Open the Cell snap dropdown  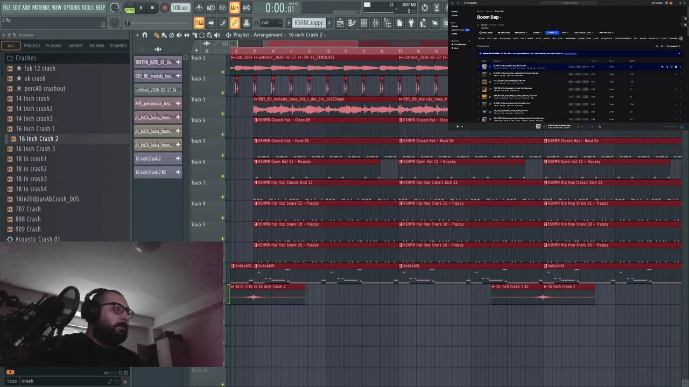pyautogui.click(x=271, y=23)
